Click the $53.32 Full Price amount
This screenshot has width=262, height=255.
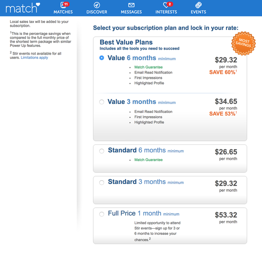pyautogui.click(x=226, y=215)
